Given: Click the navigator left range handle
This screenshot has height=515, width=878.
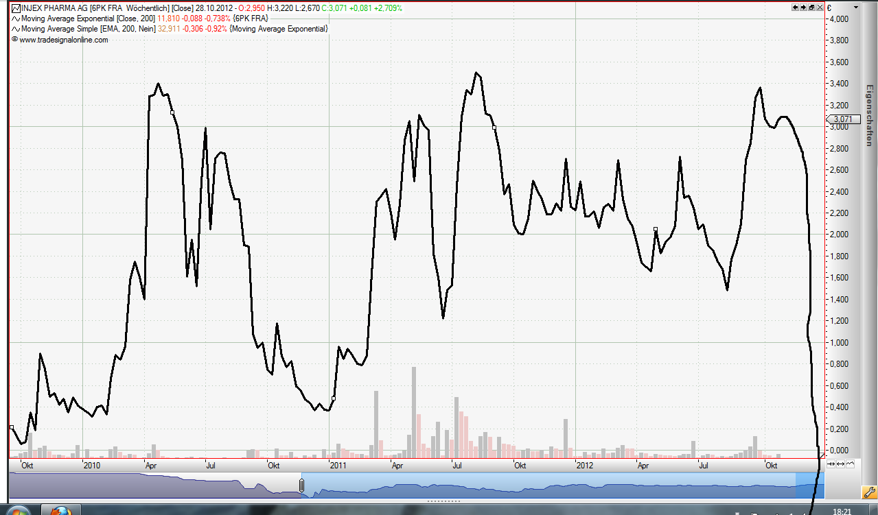Looking at the screenshot, I should [301, 485].
